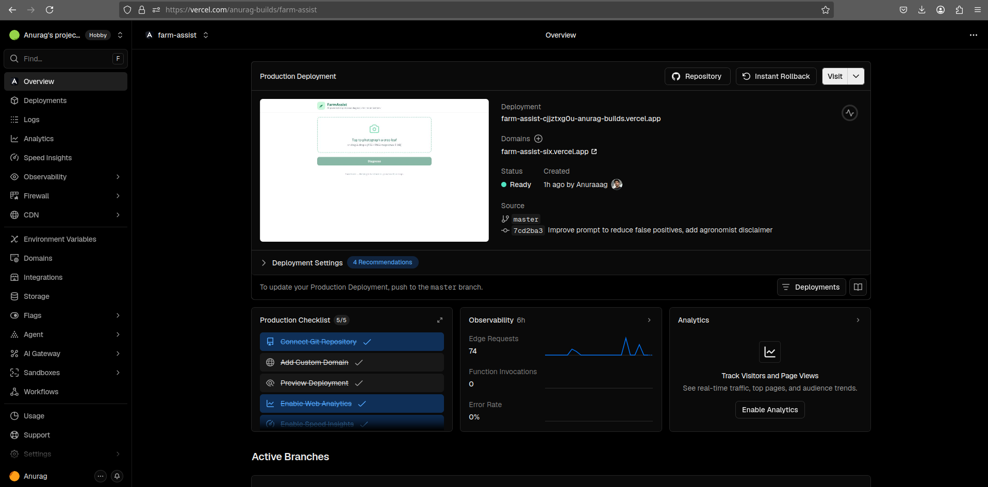
Task: Expand the Observability sidebar submenu
Action: pos(118,177)
